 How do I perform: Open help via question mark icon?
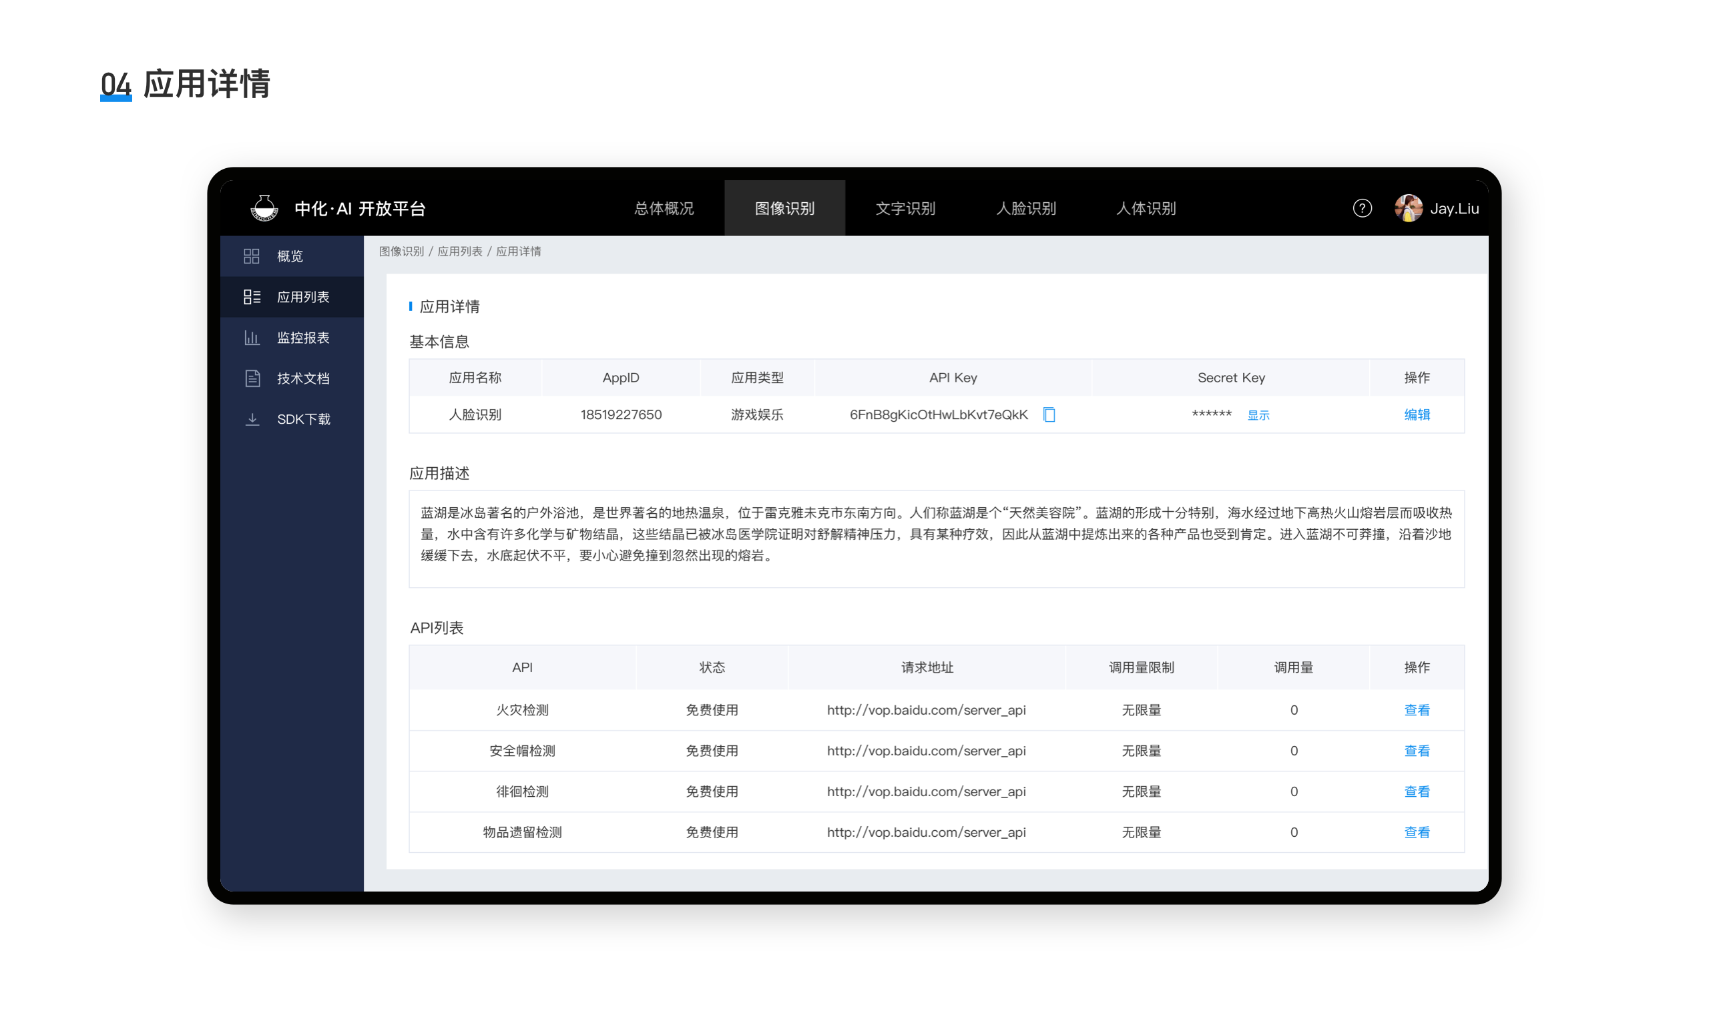click(x=1362, y=208)
